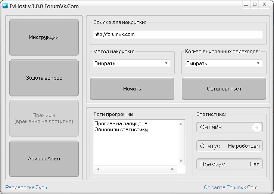Click the Остановиться button
The image size is (274, 194).
tap(224, 89)
